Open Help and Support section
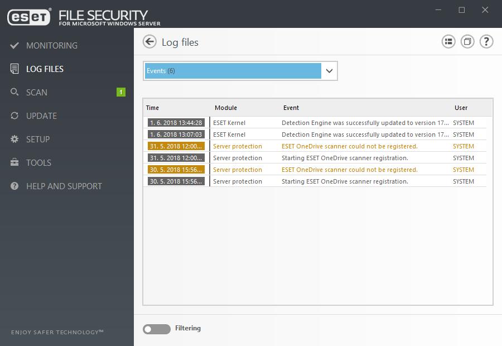 (x=64, y=186)
